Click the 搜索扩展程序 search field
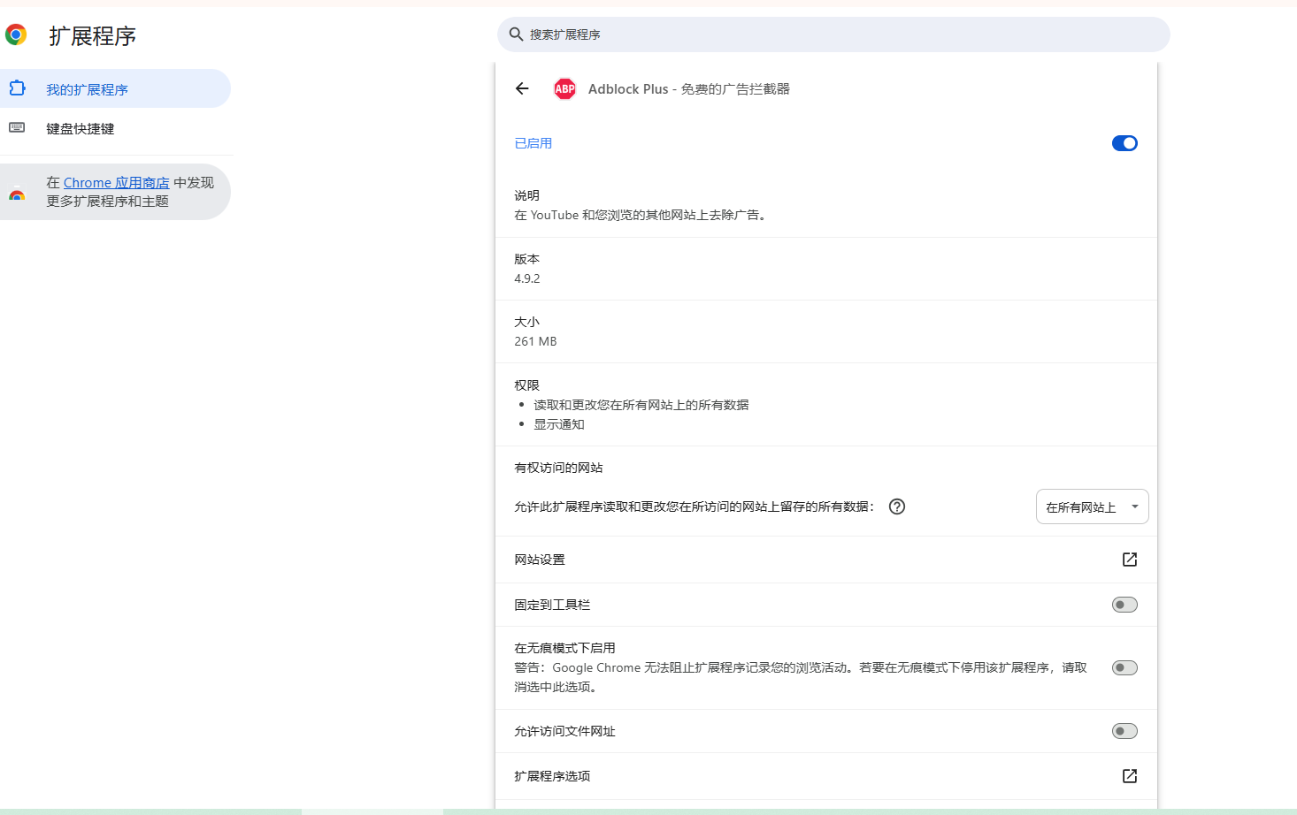 click(833, 34)
